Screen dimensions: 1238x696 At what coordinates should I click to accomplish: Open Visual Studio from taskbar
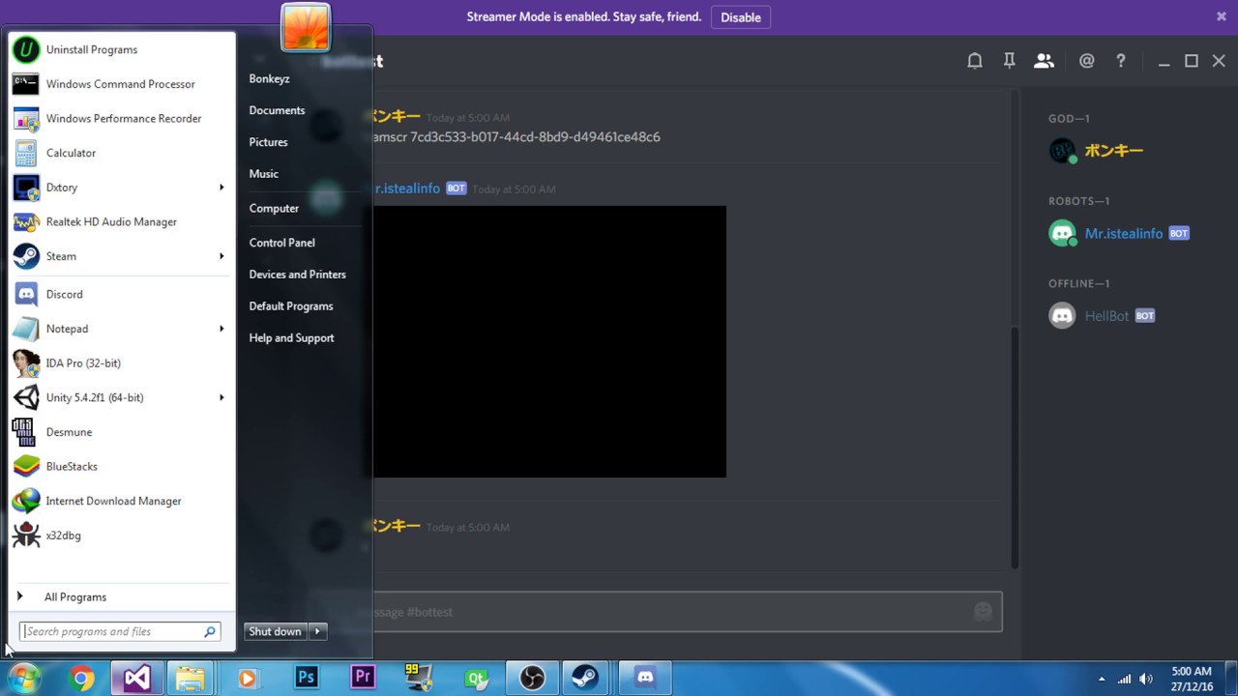coord(137,679)
